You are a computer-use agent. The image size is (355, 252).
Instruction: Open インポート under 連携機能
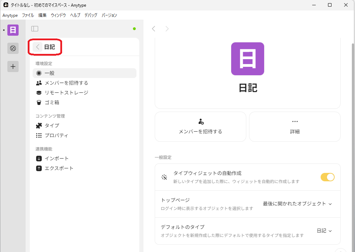click(85, 158)
